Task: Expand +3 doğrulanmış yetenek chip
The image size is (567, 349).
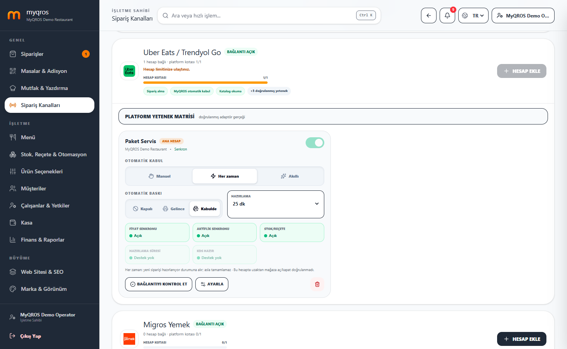Action: tap(269, 91)
